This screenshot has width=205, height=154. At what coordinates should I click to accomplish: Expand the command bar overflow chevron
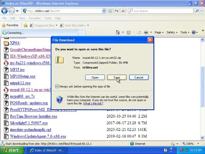203,31
